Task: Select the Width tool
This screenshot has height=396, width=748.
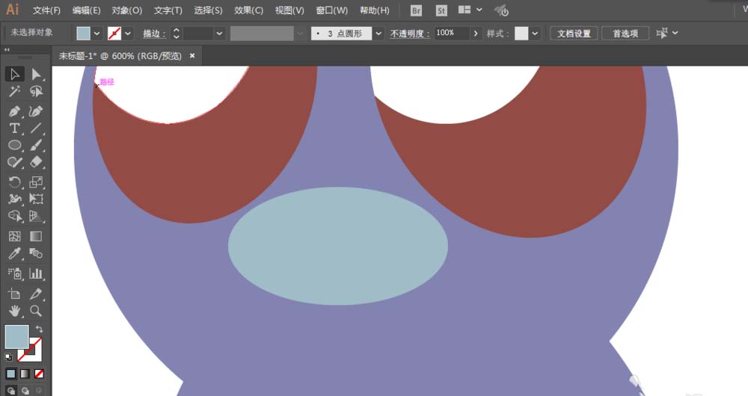Action: (x=15, y=199)
